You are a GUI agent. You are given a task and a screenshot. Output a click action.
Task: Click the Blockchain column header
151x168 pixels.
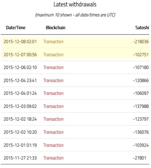click(56, 28)
